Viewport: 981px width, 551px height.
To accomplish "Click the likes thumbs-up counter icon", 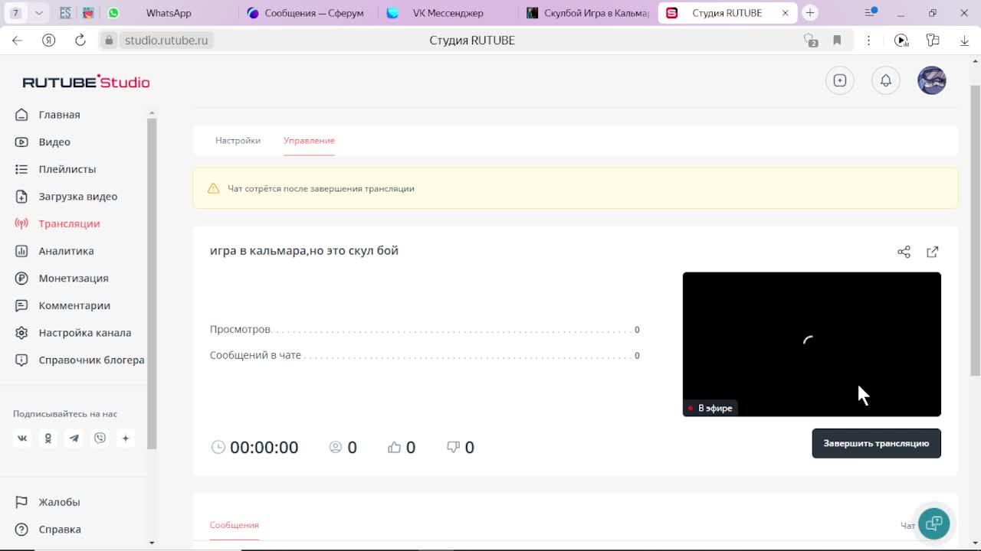I will pos(395,448).
